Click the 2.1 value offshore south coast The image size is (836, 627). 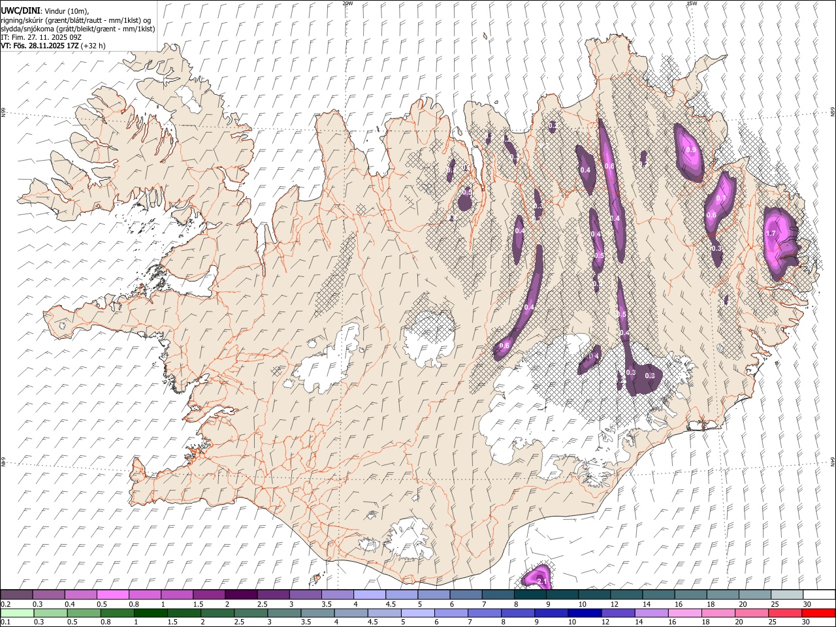tap(541, 581)
